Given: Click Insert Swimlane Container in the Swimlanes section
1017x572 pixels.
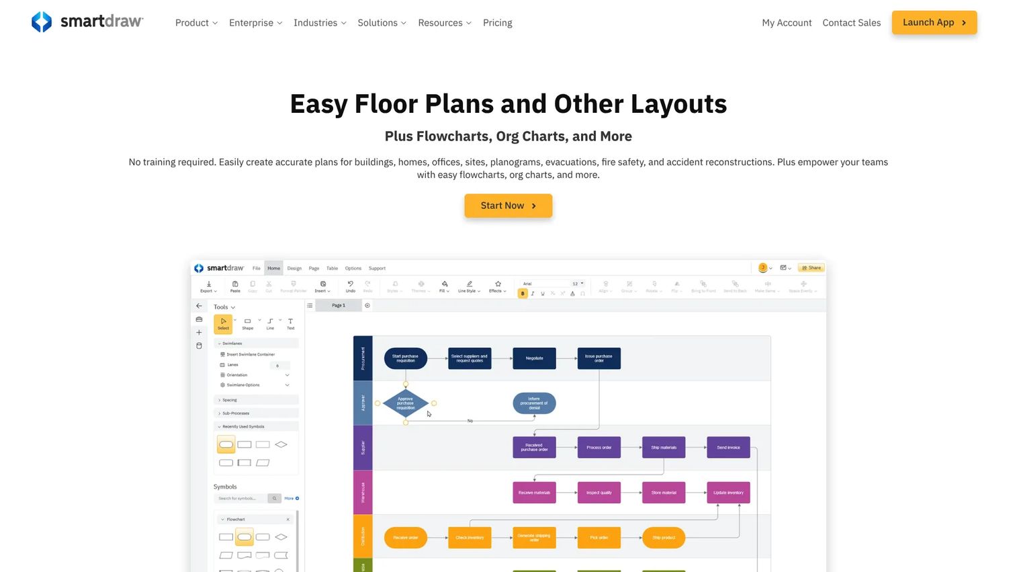Looking at the screenshot, I should (x=248, y=354).
